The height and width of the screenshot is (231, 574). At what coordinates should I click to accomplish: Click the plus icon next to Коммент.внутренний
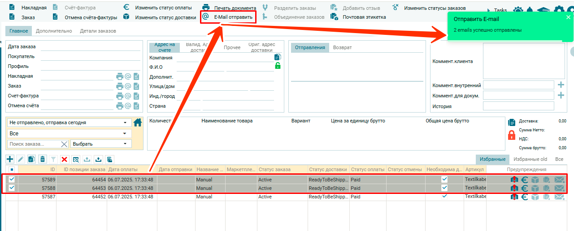pos(561,85)
